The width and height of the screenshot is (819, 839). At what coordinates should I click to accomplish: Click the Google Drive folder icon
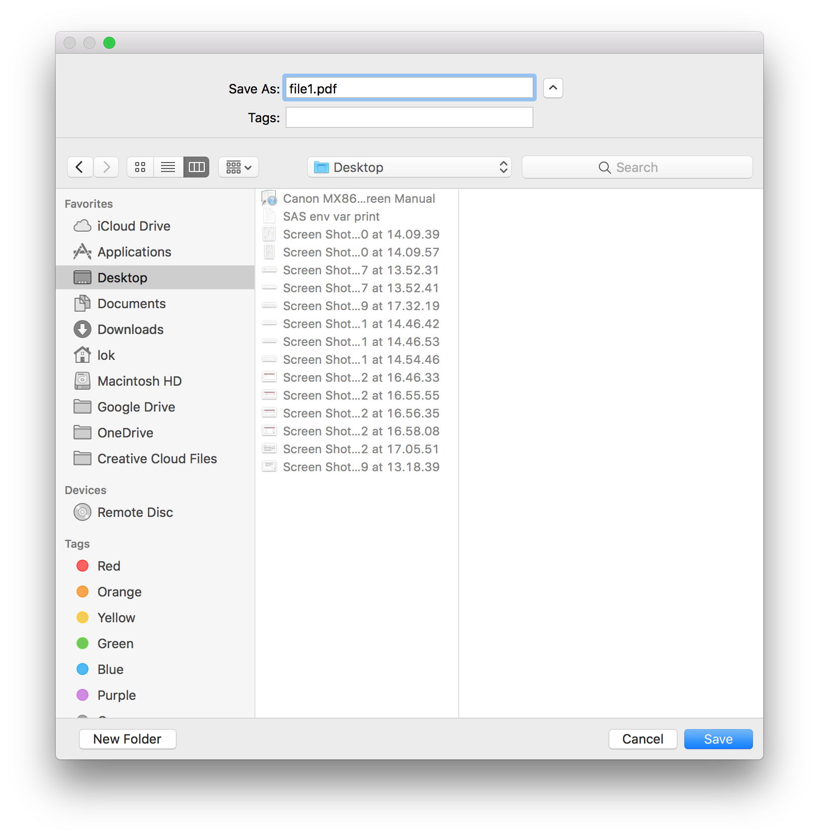[x=82, y=407]
